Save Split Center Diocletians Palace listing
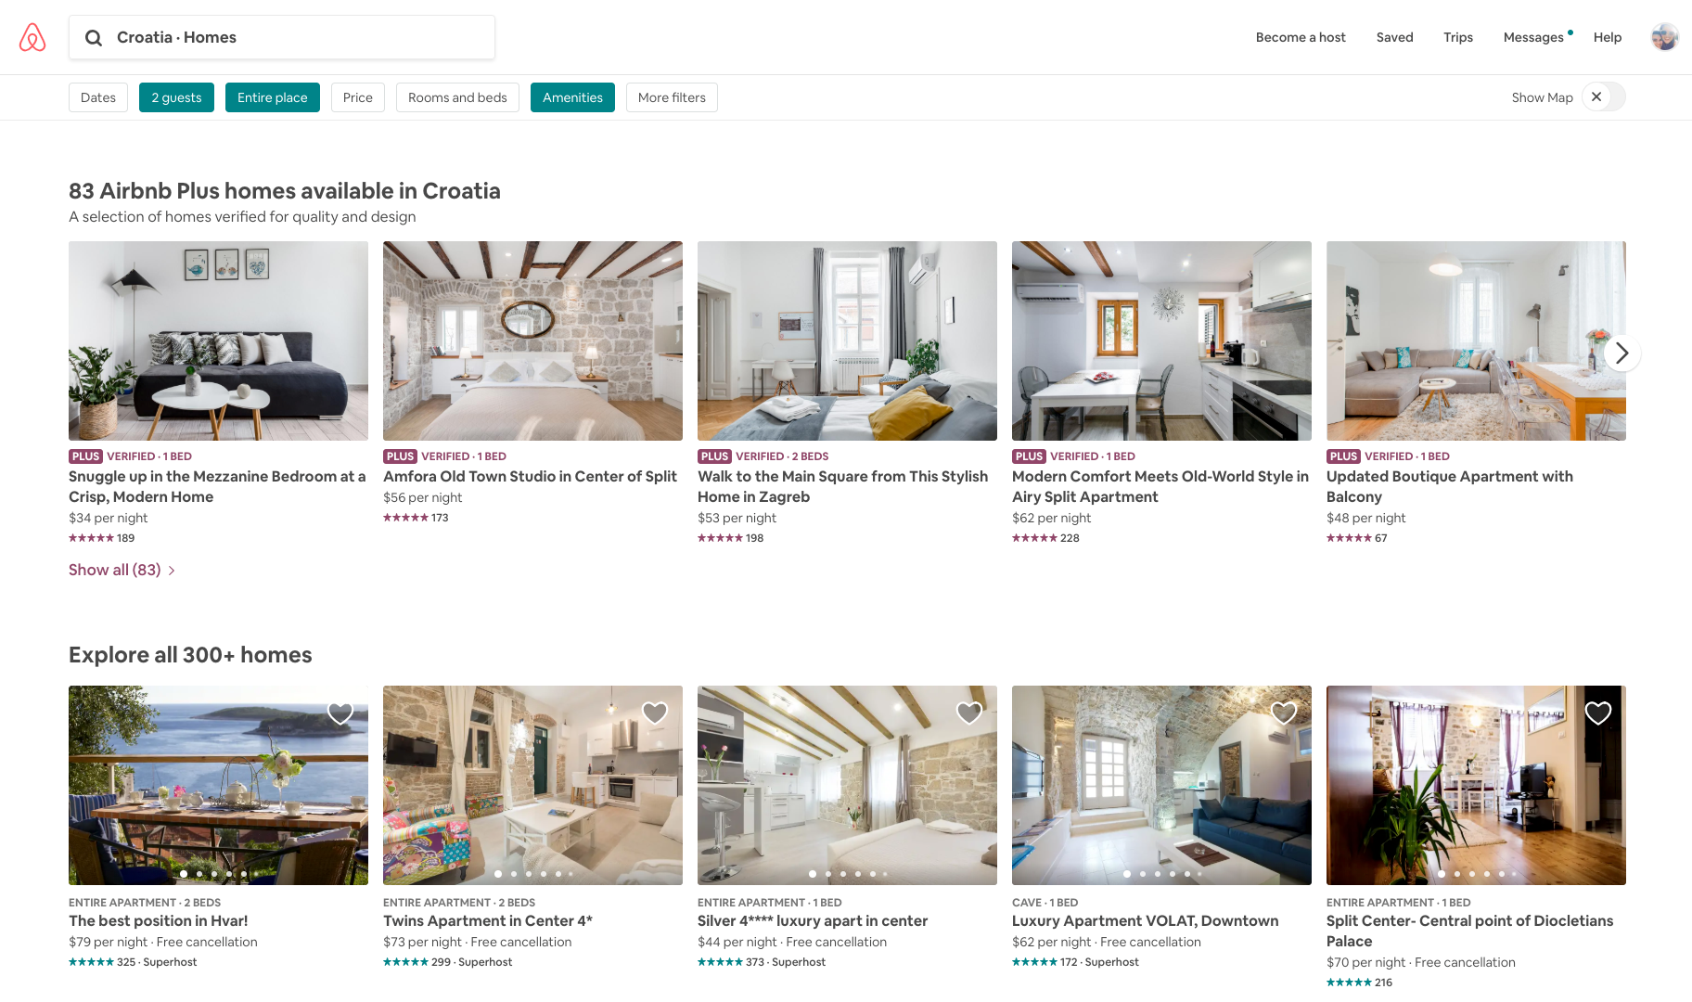The image size is (1692, 1002). (1598, 713)
